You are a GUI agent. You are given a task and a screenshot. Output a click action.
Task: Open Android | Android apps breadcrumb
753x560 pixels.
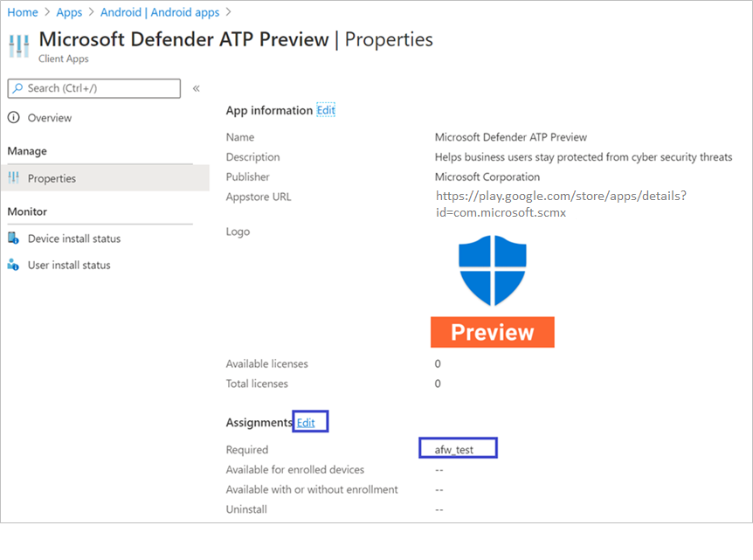pyautogui.click(x=159, y=12)
